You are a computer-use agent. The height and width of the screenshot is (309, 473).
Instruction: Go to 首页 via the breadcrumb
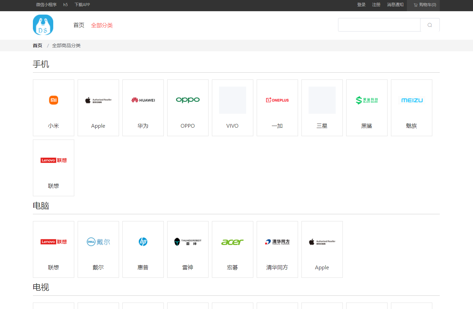pyautogui.click(x=38, y=46)
